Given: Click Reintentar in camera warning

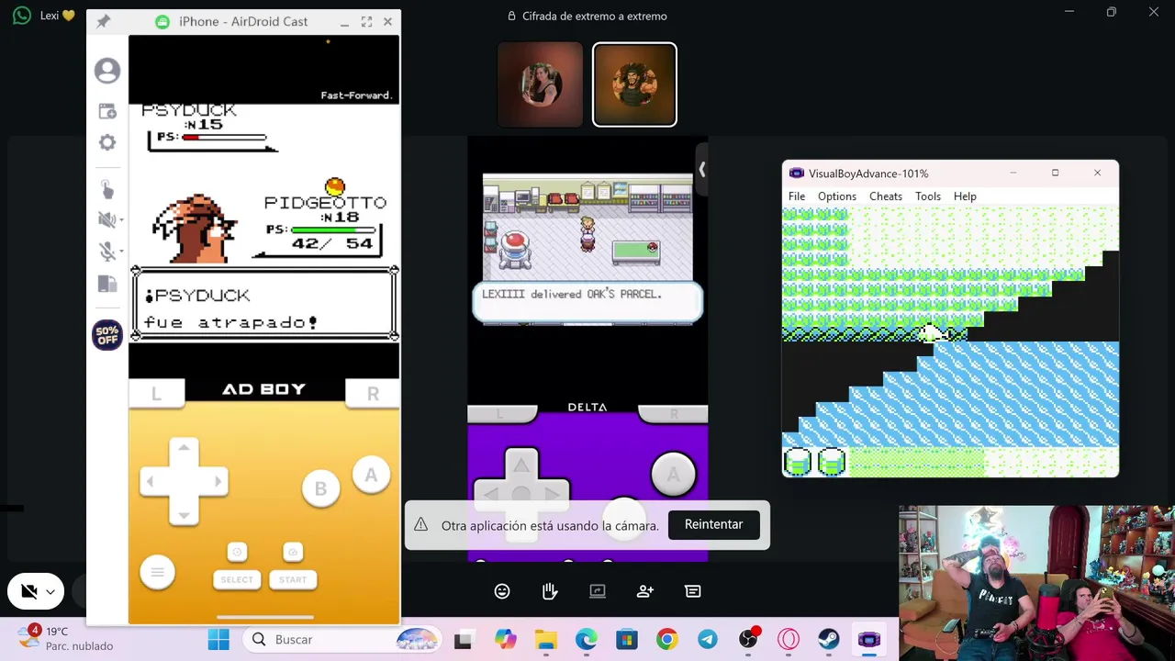Looking at the screenshot, I should [713, 524].
